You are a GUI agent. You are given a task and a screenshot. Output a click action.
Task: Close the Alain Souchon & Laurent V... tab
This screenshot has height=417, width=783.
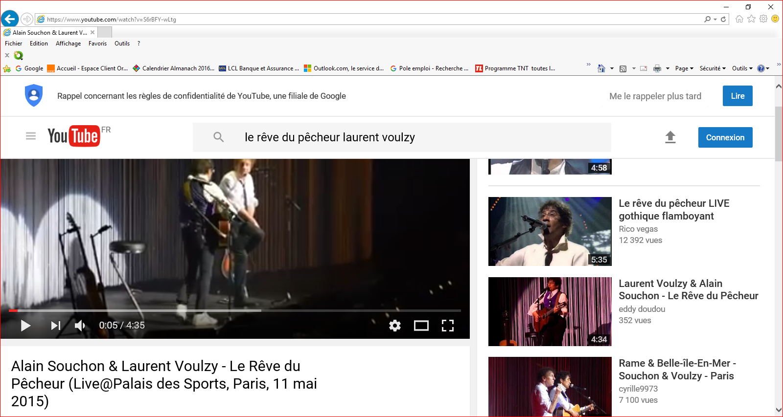point(92,32)
